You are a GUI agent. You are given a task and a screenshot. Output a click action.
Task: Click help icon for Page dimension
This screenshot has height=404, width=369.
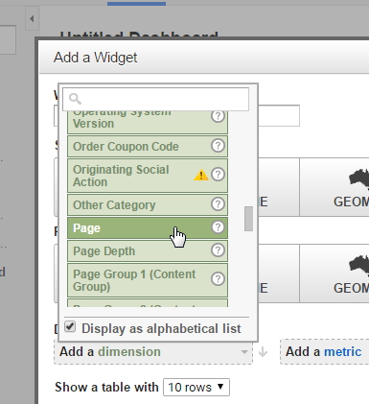click(x=218, y=227)
